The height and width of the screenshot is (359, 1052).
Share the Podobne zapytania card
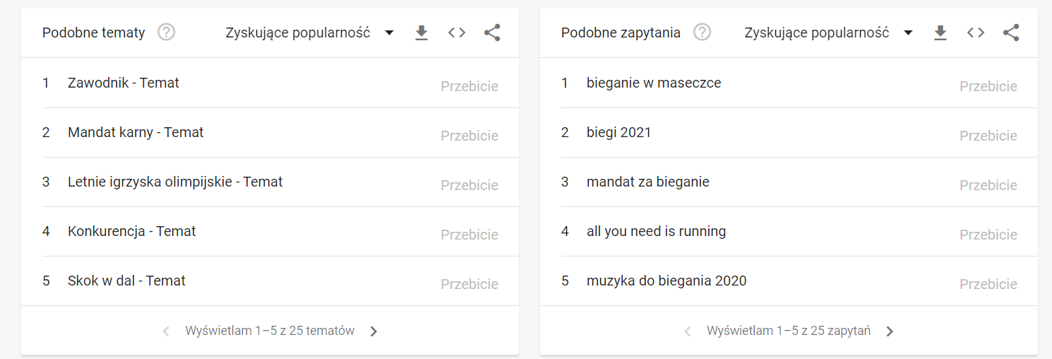(1011, 33)
